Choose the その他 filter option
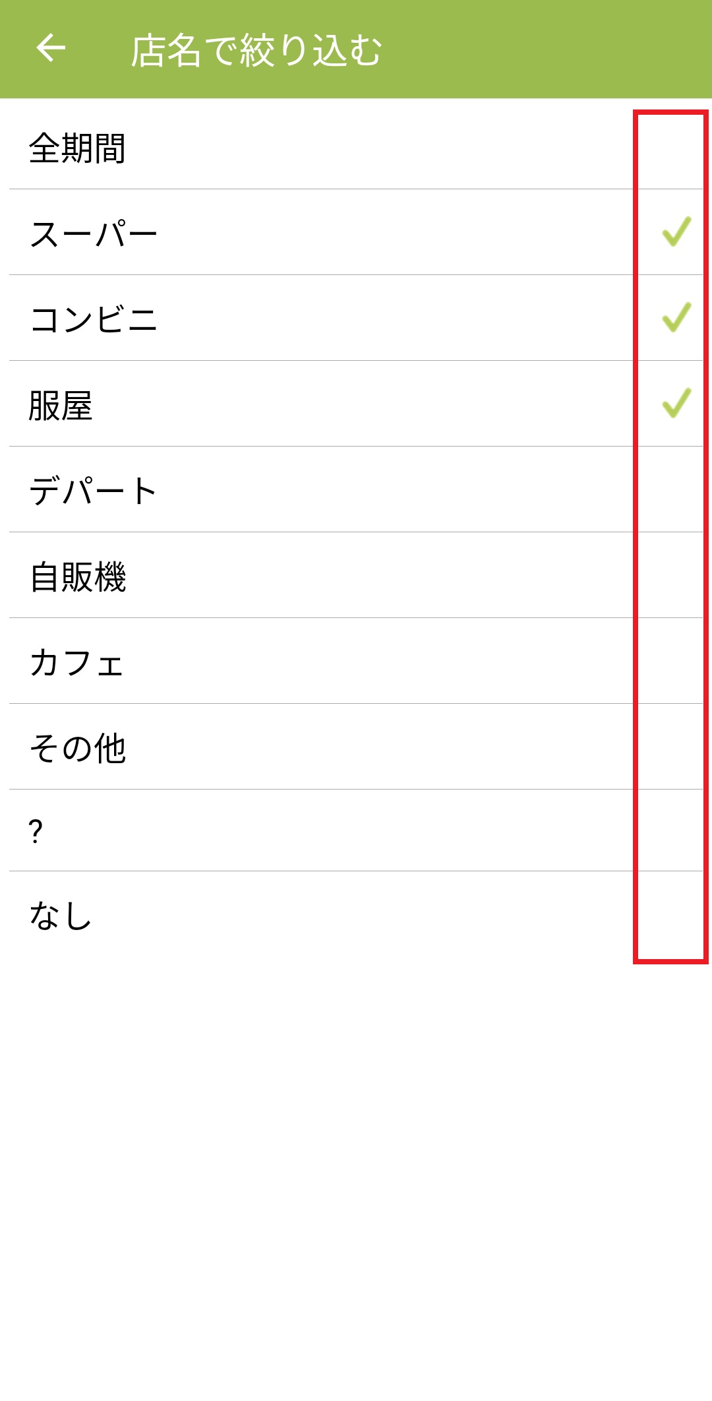Image resolution: width=712 pixels, height=1401 pixels. coord(78,749)
